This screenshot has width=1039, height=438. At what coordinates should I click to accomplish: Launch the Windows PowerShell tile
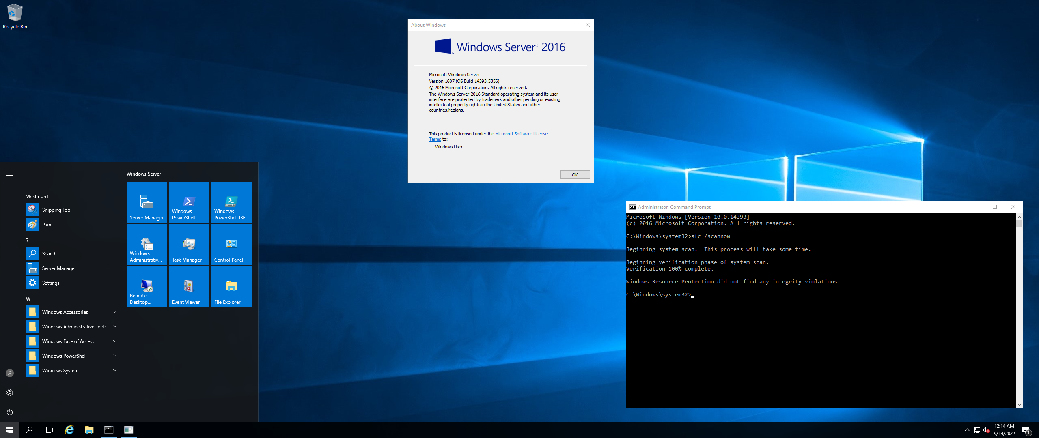click(x=189, y=202)
